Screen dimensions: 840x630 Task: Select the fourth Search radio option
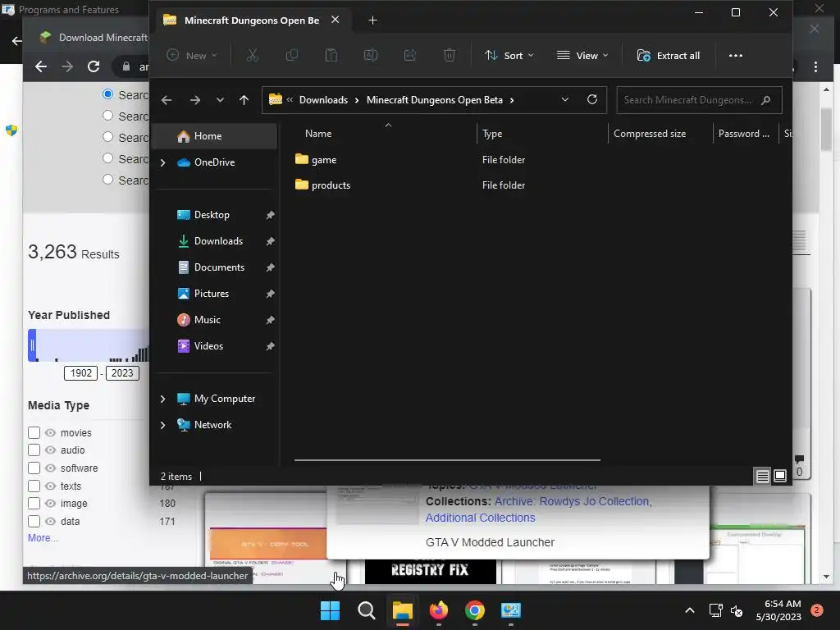click(107, 158)
